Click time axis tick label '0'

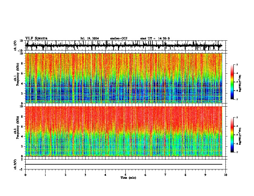point(25,175)
